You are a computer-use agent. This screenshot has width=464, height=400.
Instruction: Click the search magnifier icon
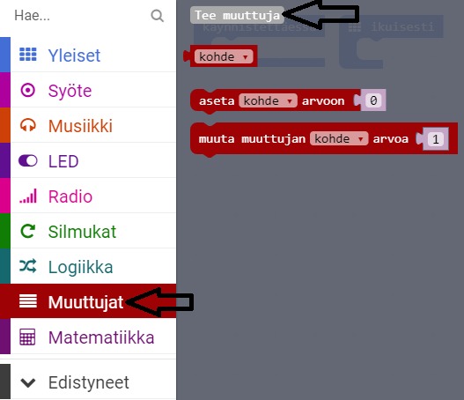(x=157, y=16)
